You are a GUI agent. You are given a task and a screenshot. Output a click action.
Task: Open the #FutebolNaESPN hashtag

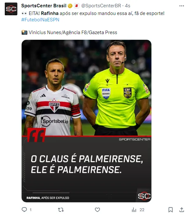coord(40,20)
